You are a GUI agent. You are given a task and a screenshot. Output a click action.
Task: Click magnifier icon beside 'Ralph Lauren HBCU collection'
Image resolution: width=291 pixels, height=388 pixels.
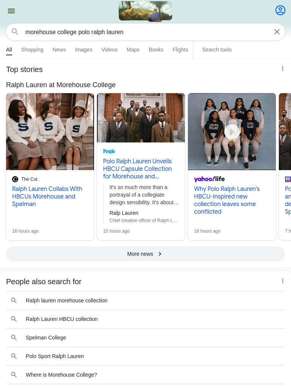tap(14, 319)
